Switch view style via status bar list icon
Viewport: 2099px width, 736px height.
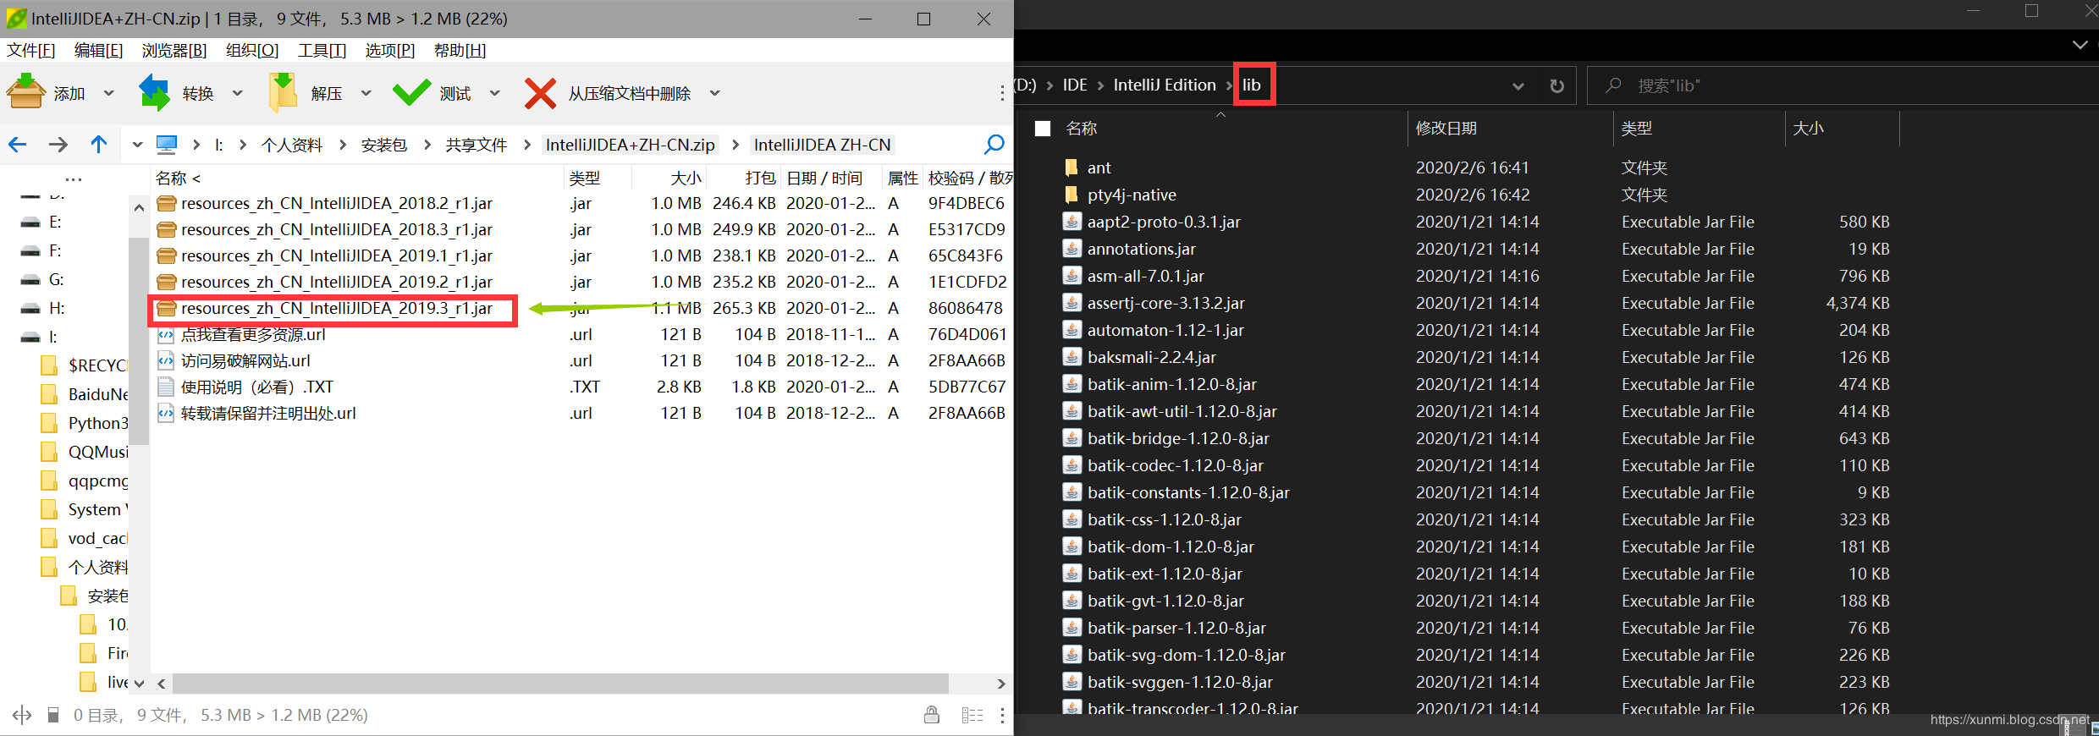pos(972,716)
